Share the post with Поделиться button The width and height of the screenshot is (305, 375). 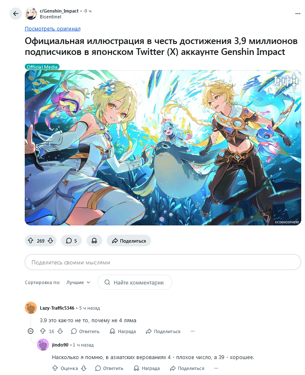click(x=129, y=241)
